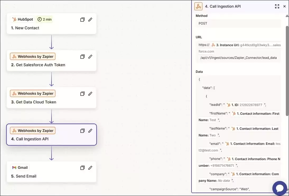Edit Get Salesforce Auth Token with pencil

tap(90, 57)
